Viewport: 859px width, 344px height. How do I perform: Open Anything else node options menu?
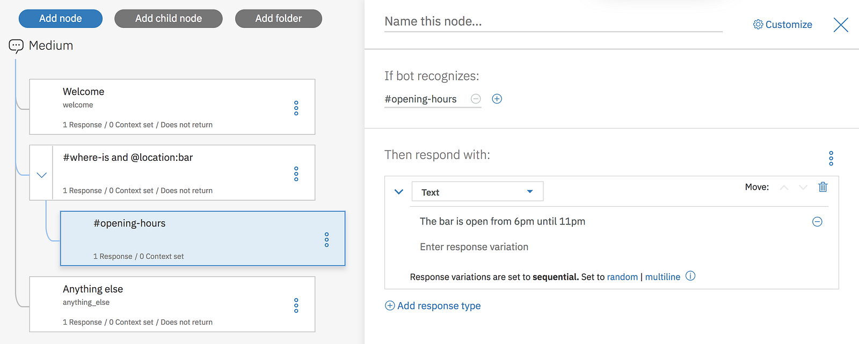point(296,305)
